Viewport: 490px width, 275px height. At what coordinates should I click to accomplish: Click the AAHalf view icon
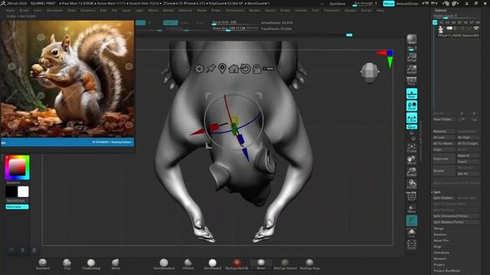(x=412, y=69)
